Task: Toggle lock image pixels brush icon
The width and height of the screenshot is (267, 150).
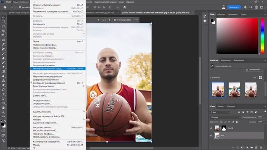Action: pos(225,122)
